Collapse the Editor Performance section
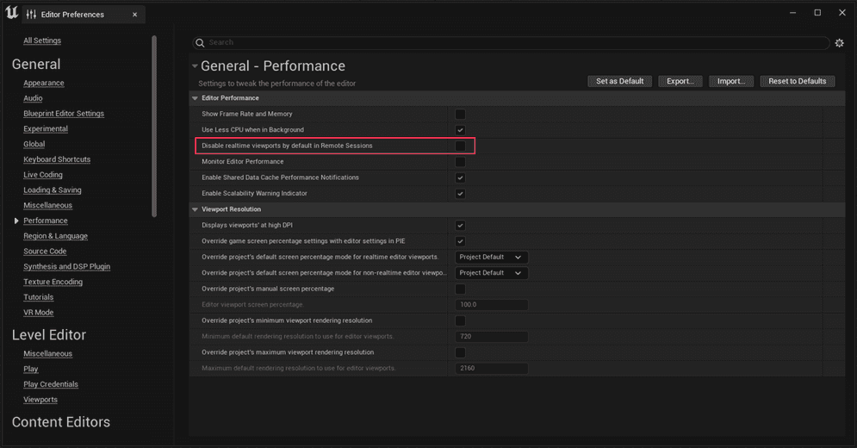Screen dimensions: 857x448 [195, 98]
